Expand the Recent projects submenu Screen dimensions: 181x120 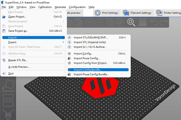tap(34, 21)
